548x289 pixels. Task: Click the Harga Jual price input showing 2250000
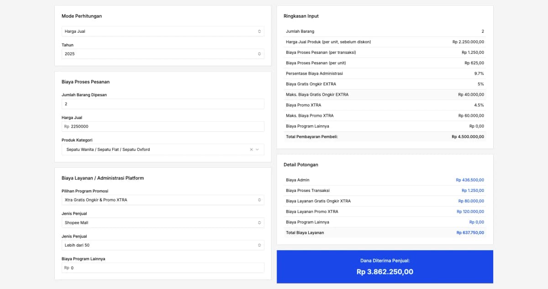coord(163,126)
